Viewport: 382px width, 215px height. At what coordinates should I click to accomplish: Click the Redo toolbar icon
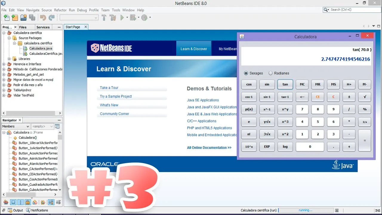(x=52, y=18)
